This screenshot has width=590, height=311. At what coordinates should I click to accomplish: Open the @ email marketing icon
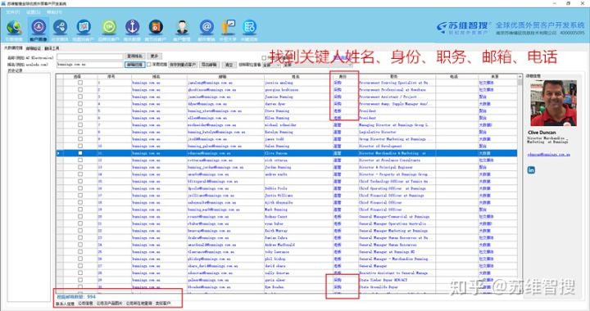point(206,27)
